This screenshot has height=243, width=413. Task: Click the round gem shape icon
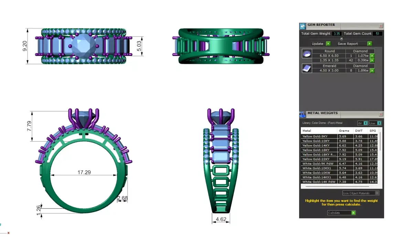[x=307, y=54]
